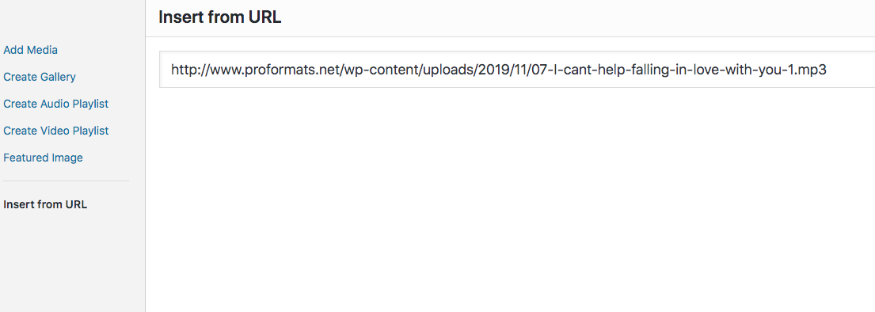Image resolution: width=875 pixels, height=312 pixels.
Task: Focus the media URL input field
Action: click(517, 70)
